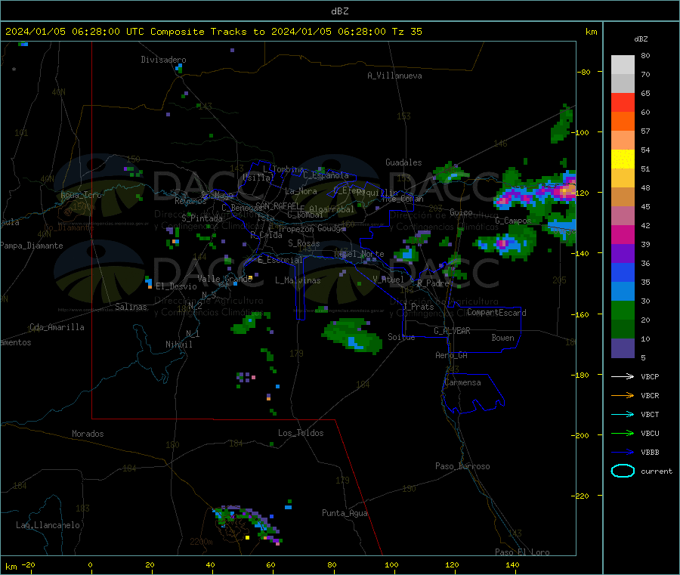
Task: Click the Nihuil map label
Action: tap(179, 345)
